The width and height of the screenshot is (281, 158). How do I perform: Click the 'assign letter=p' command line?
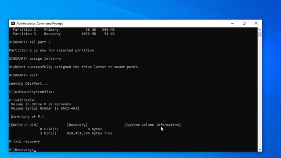point(35,58)
